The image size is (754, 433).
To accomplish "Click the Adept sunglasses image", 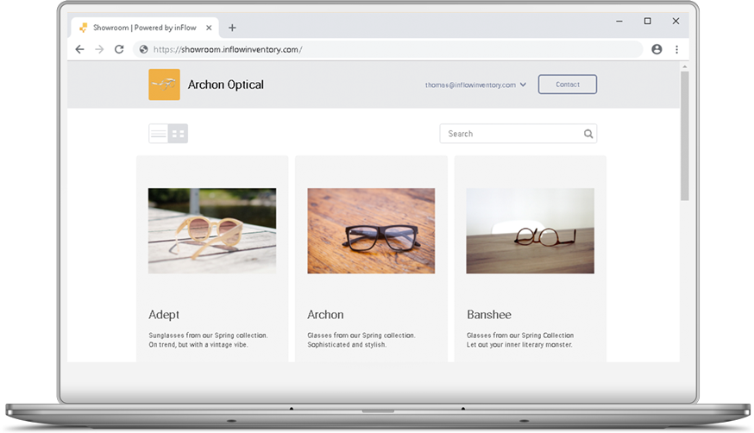I will pos(212,231).
